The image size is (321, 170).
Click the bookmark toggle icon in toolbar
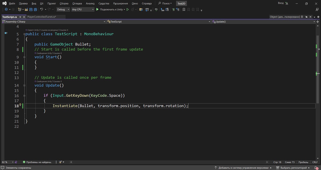point(184,9)
